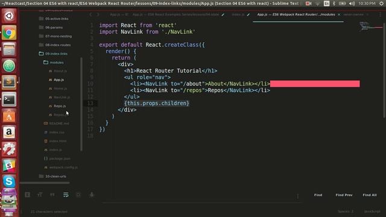Click the screen recording indicator icon
Viewport: 386px width, 217px height.
tap(308, 4)
